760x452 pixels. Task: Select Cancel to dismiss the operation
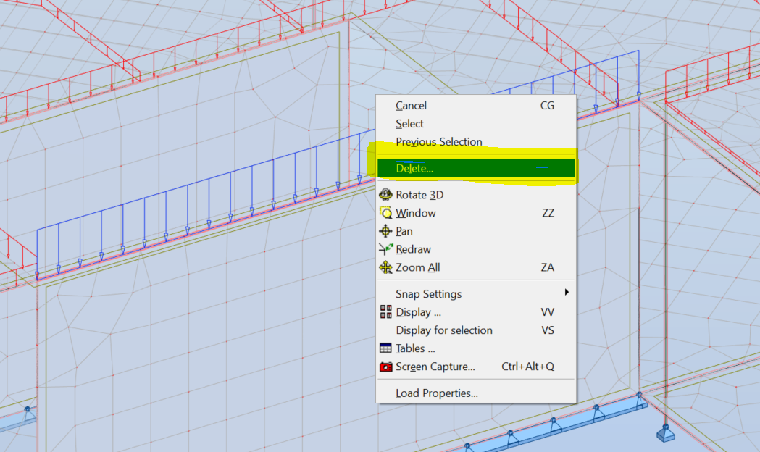[x=411, y=105]
